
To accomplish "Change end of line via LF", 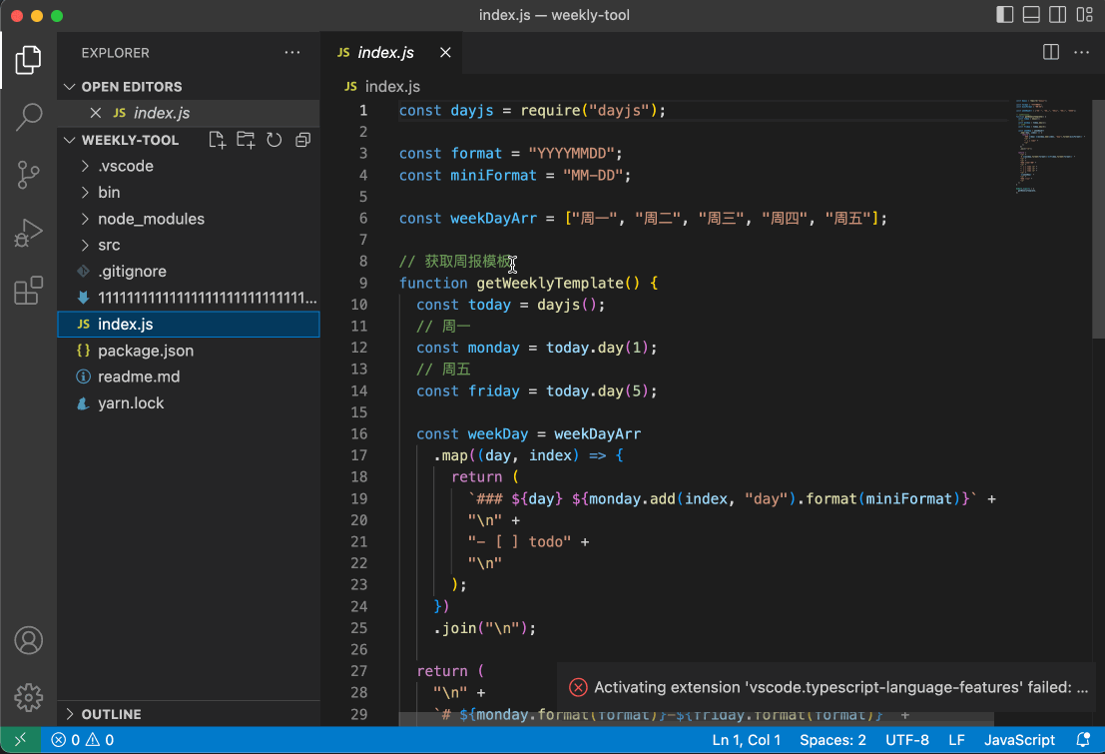I will tap(956, 740).
